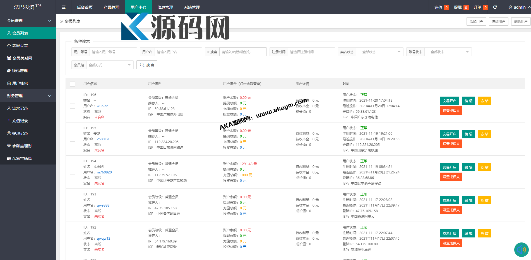Image resolution: width=531 pixels, height=260 pixels.
Task: Click the refresh icon in top bar
Action: 495,7
